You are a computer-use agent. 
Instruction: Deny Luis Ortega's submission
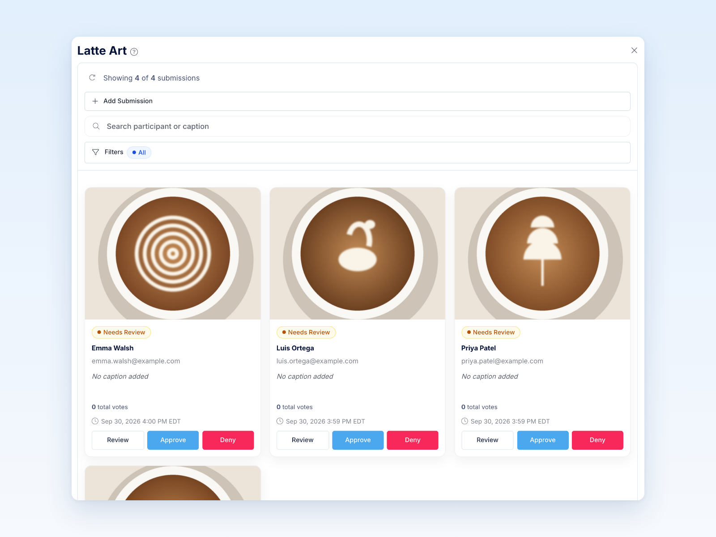tap(413, 440)
